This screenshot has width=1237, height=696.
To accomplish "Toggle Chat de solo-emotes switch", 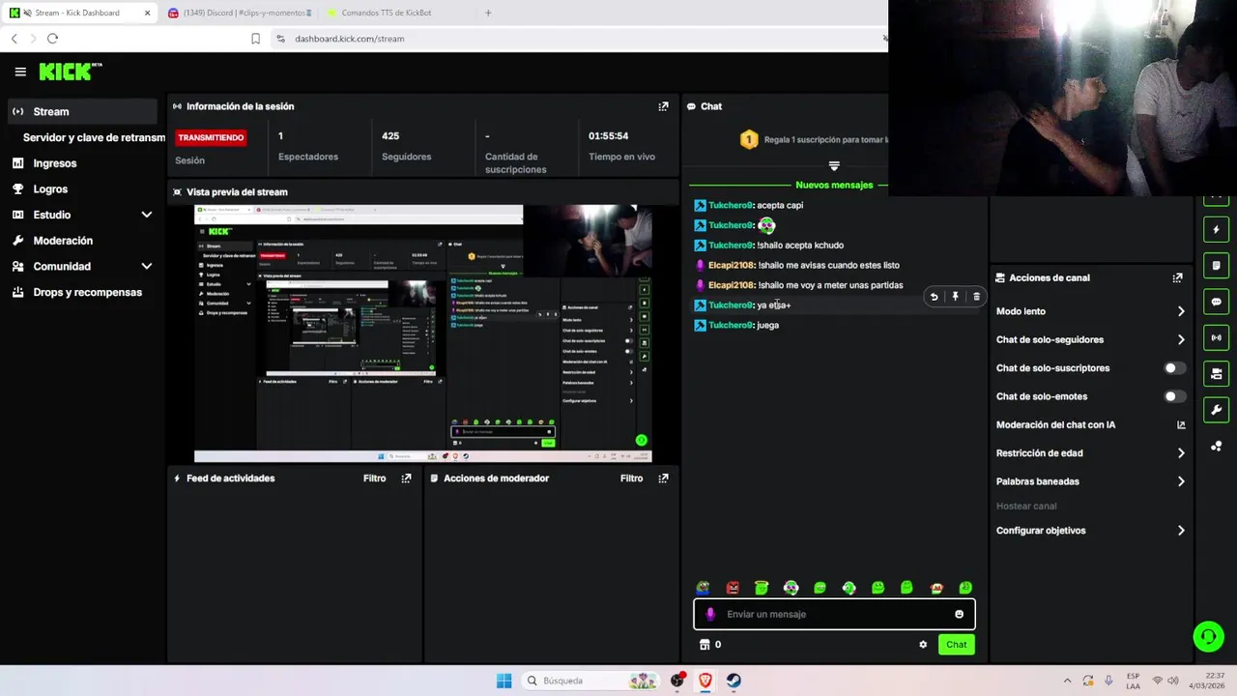I will coord(1174,396).
